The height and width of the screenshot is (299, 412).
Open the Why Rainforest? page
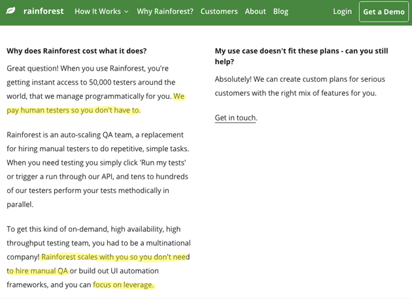pos(165,11)
